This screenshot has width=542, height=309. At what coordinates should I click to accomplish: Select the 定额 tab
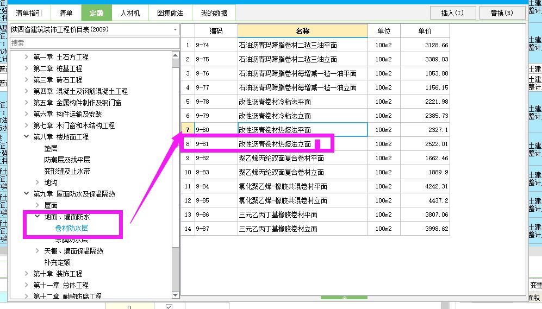coord(96,13)
